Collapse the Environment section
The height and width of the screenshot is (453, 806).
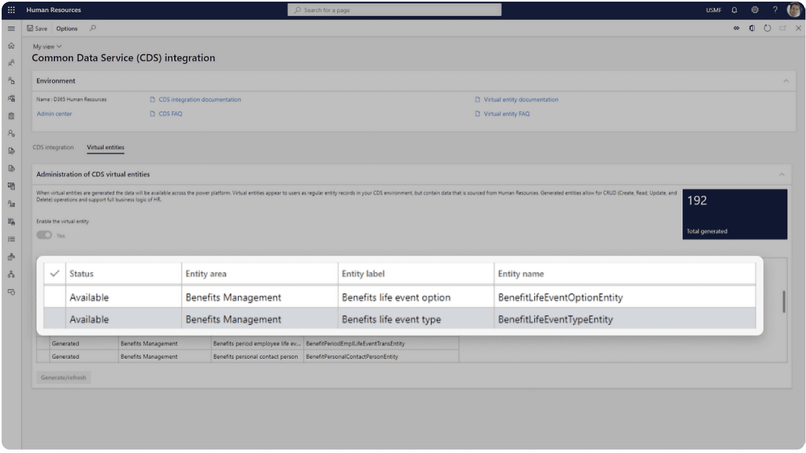coord(786,81)
